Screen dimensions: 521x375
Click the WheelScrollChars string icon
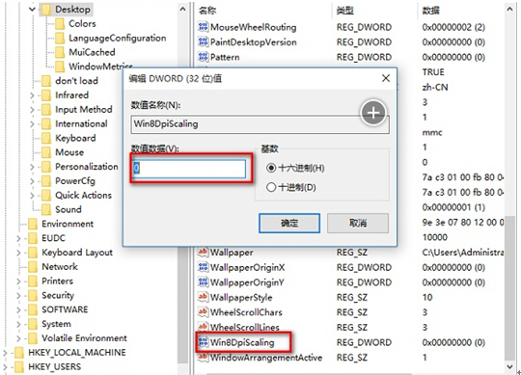(203, 312)
